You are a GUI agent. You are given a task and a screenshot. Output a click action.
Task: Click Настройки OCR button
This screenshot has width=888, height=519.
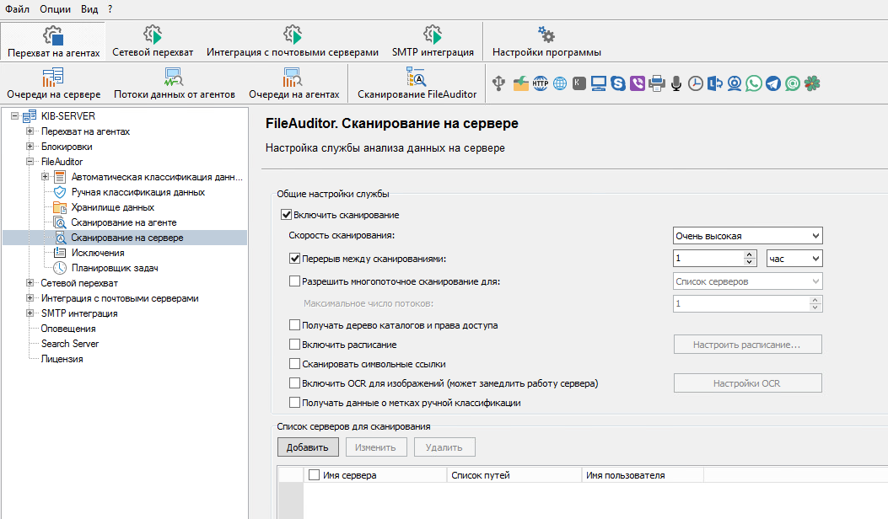[747, 383]
